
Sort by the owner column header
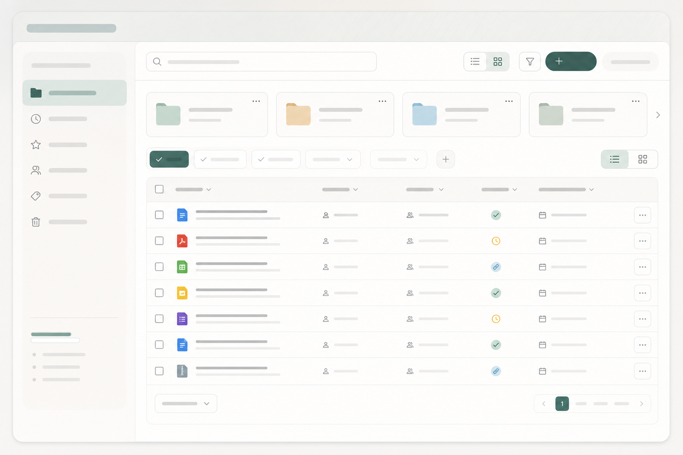[x=340, y=189]
